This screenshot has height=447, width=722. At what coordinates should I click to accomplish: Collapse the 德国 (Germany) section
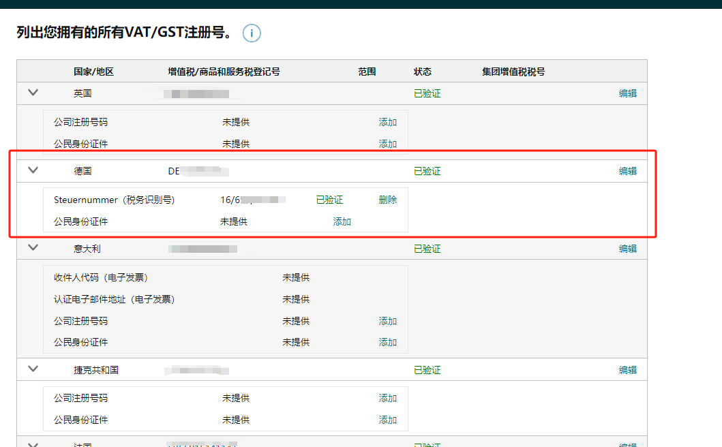tap(33, 170)
